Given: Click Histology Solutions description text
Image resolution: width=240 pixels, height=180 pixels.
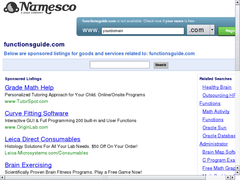Looking at the screenshot, I should pyautogui.click(x=71, y=146).
